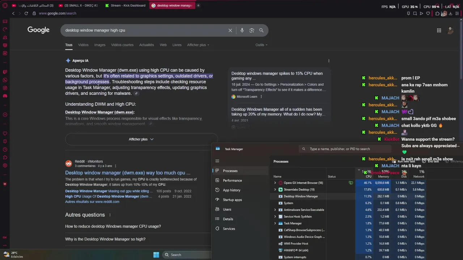Screen dimensions: 463x260
Task: Sort processes by the Name column header
Action: 277,177
